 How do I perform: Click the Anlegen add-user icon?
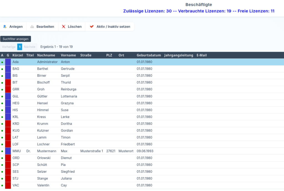pyautogui.click(x=5, y=27)
